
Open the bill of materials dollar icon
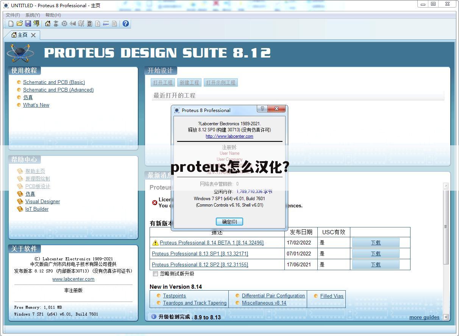98,23
